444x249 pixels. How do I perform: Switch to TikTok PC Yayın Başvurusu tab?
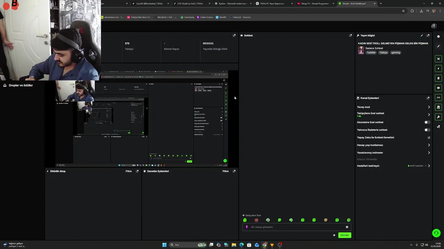coord(274,3)
